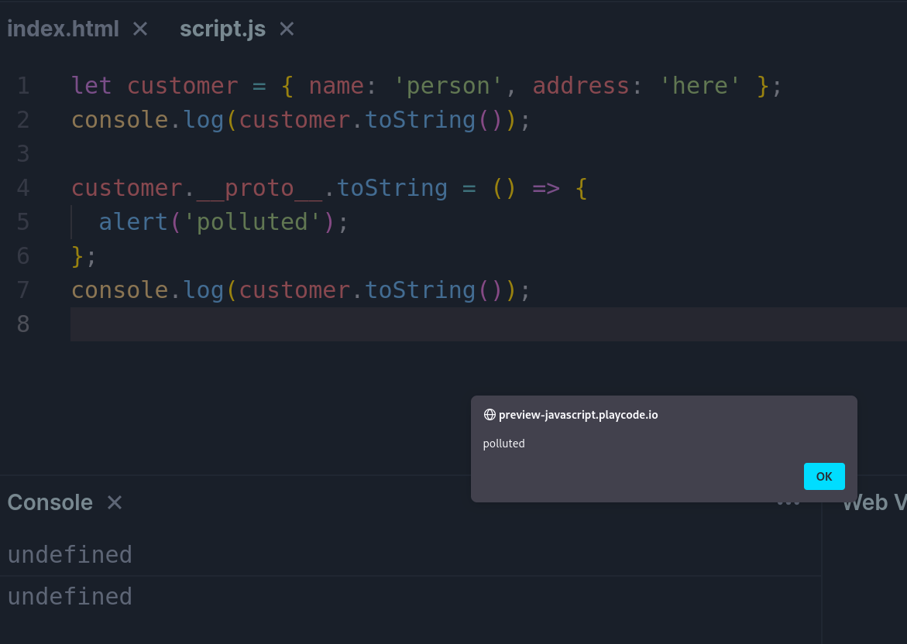
Task: Open the Console panel tab
Action: point(50,502)
